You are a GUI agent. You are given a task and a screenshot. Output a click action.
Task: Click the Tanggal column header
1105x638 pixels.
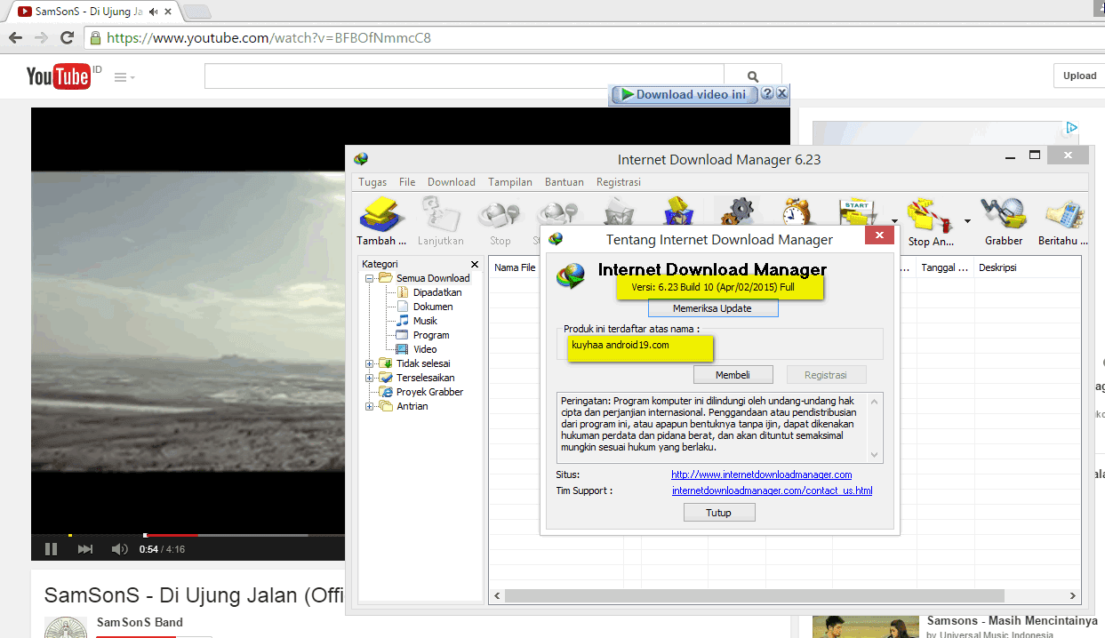(x=945, y=267)
